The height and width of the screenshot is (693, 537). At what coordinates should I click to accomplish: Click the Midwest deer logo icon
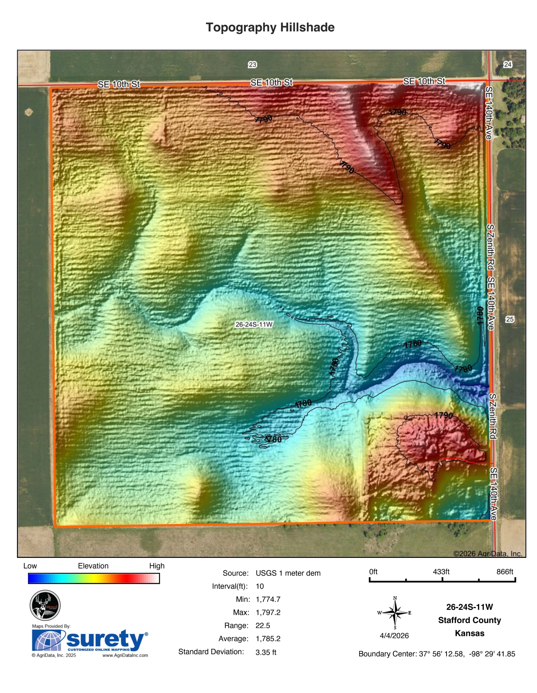coord(45,605)
